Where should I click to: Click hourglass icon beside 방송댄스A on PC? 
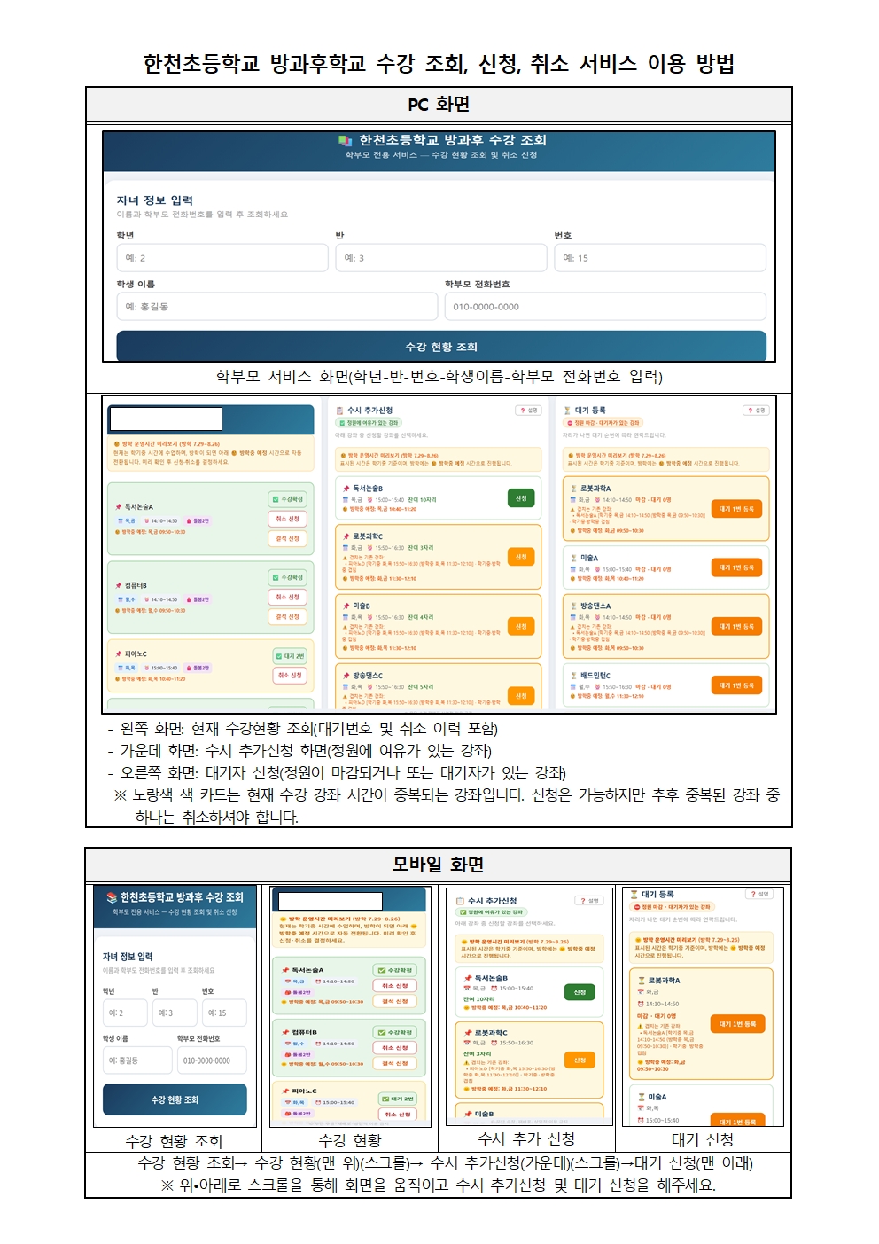574,606
